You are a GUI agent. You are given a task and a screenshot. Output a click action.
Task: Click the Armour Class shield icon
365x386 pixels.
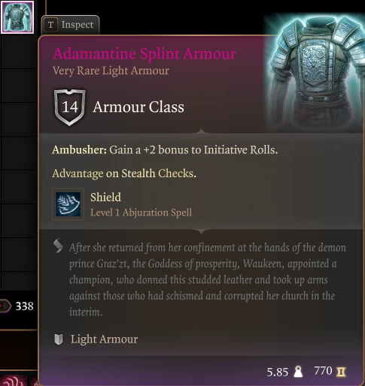click(69, 107)
